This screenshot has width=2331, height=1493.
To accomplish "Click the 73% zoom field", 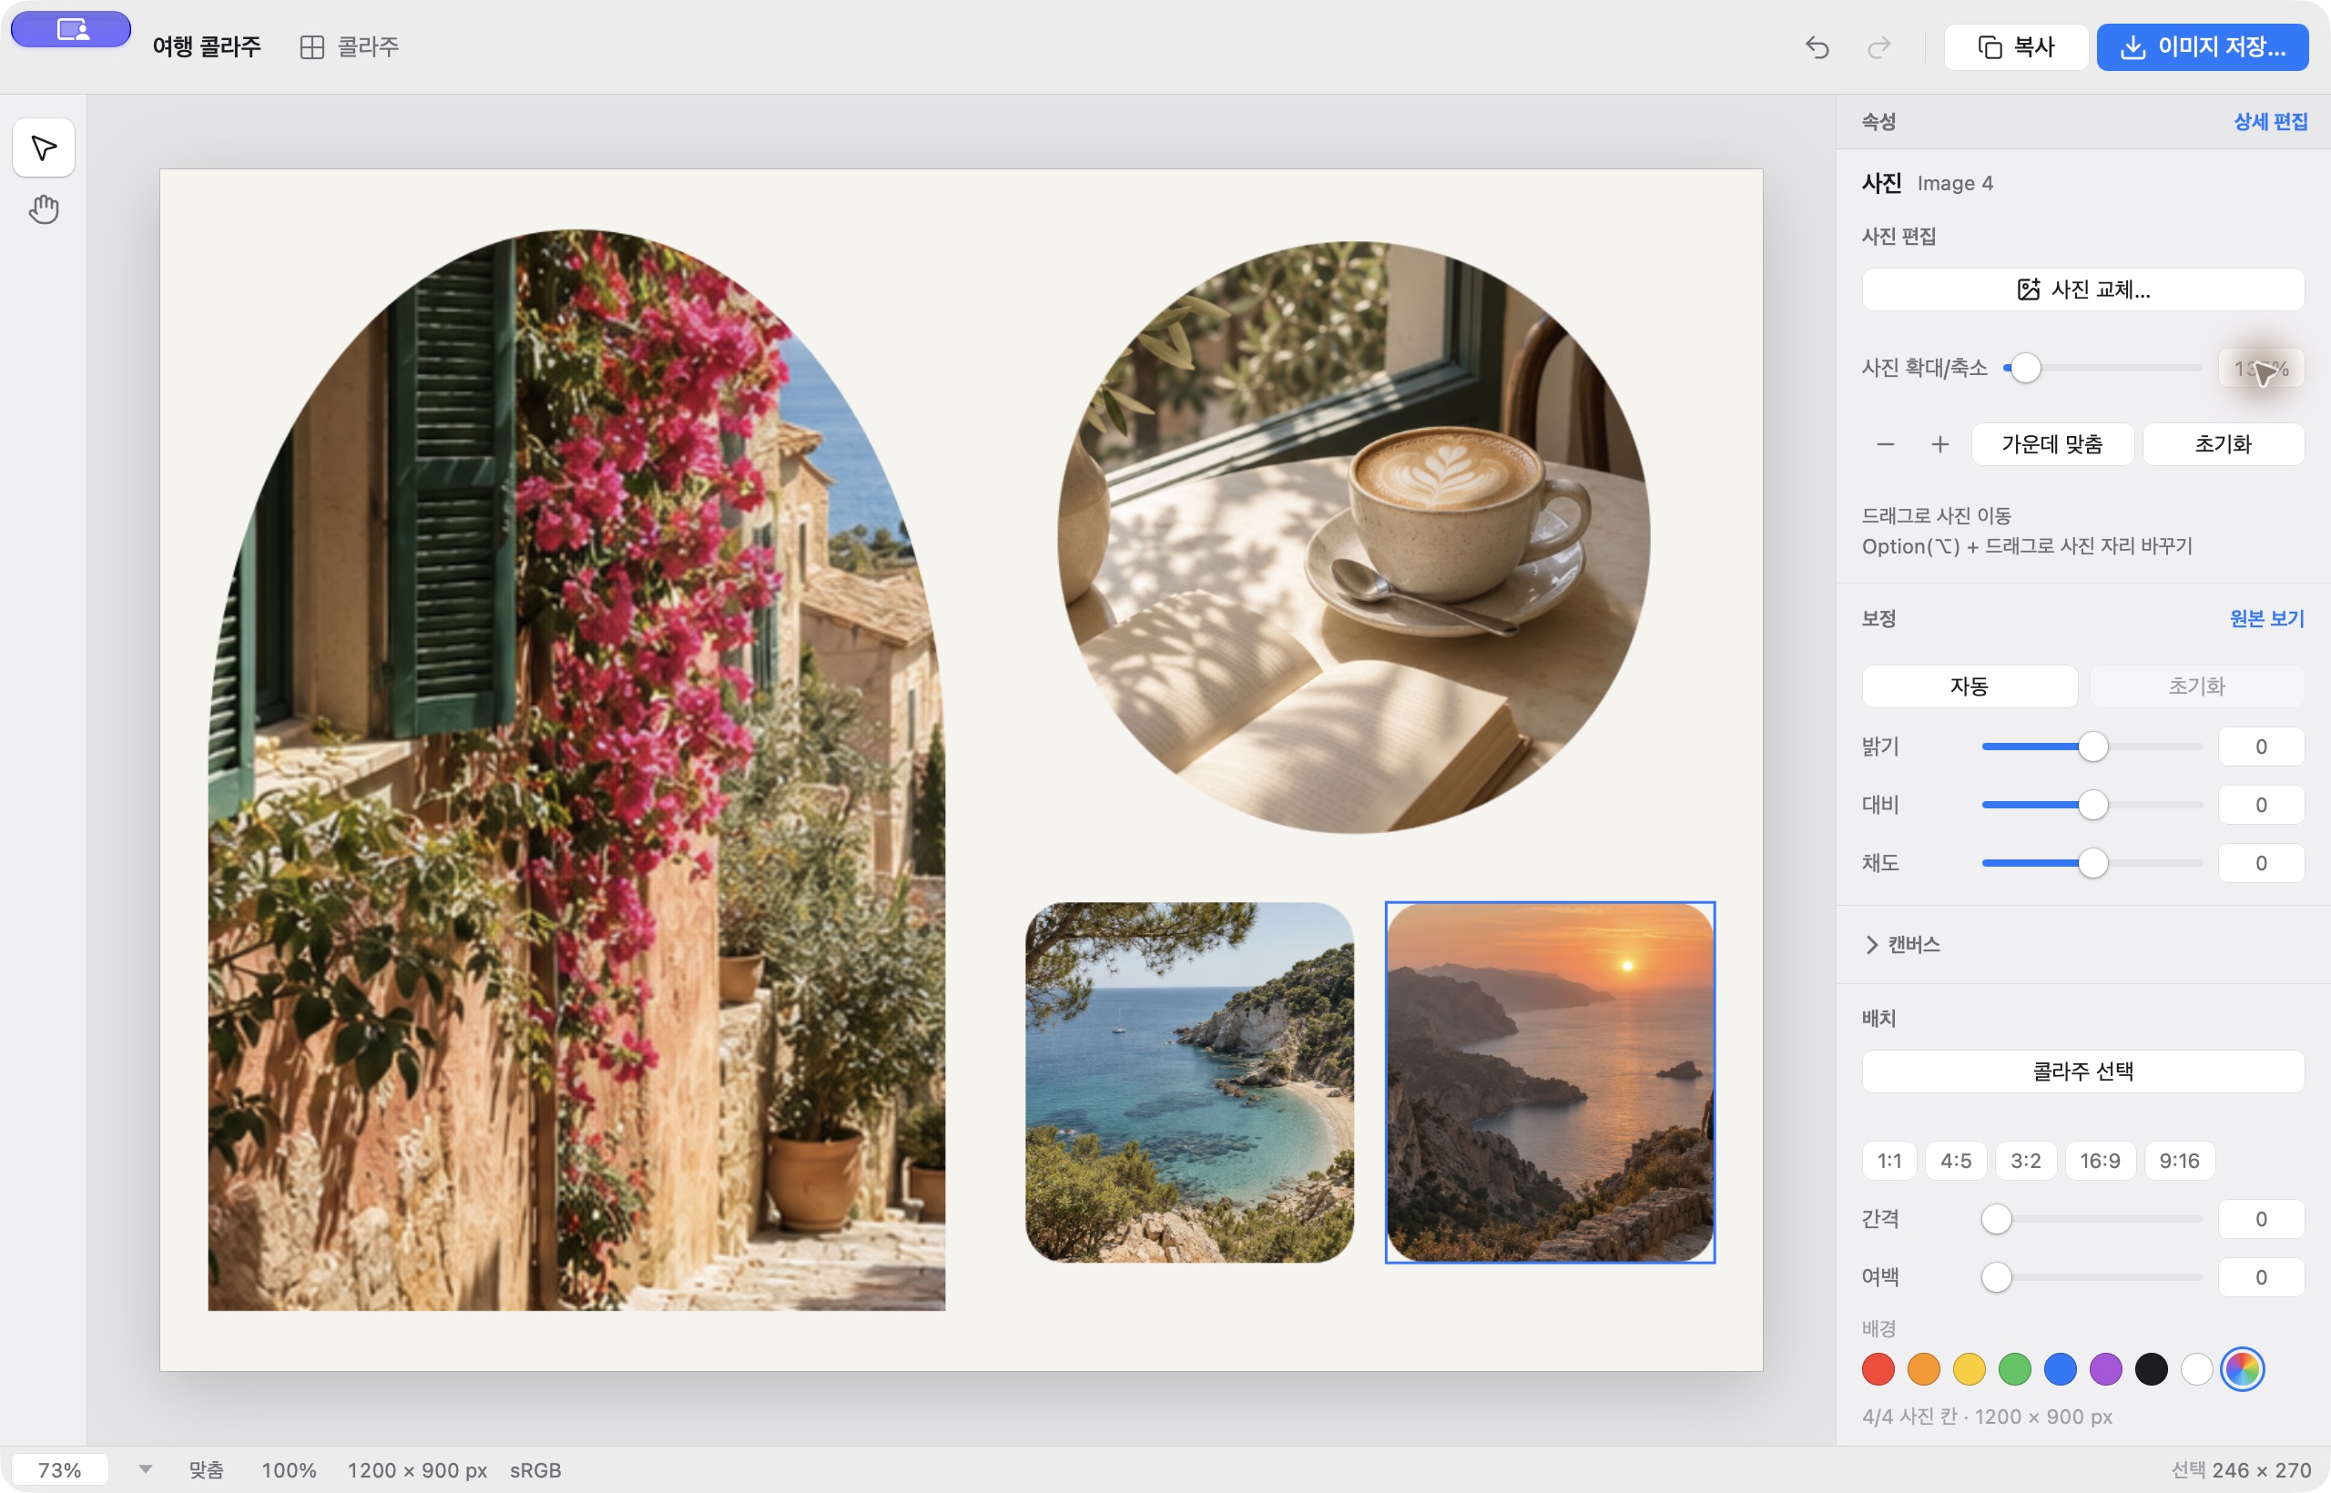I will pyautogui.click(x=60, y=1469).
